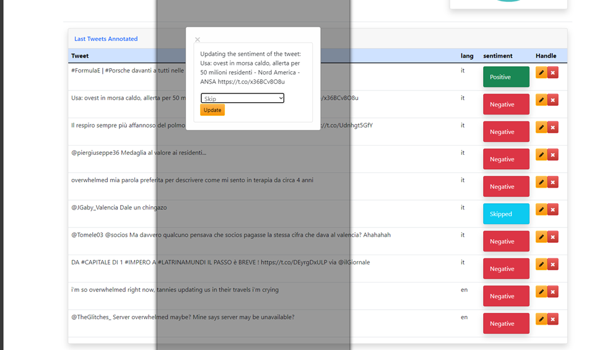Viewport: 597px width, 350px height.
Task: Click the Handle column header
Action: point(546,56)
